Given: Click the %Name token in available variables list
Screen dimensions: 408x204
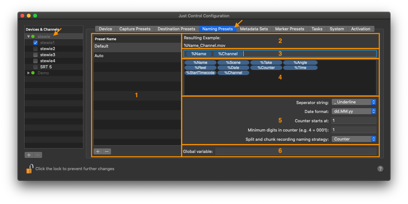Looking at the screenshot, I should pos(200,63).
